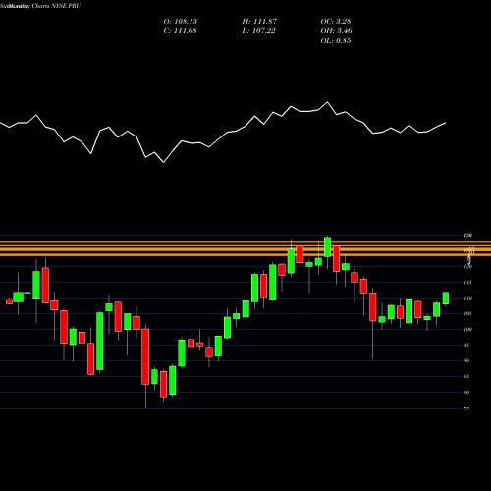The width and height of the screenshot is (491, 491).
Task: Click the 115 price axis label
Action: click(468, 282)
